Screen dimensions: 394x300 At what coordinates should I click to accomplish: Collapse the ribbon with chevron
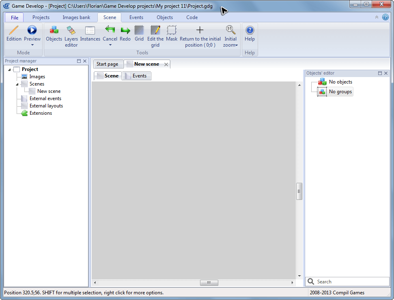(377, 17)
